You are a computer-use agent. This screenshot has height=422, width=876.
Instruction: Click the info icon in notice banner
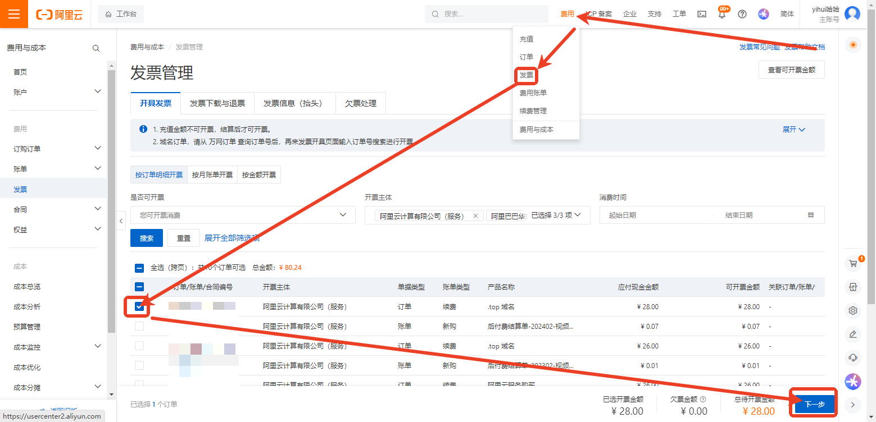coord(143,129)
